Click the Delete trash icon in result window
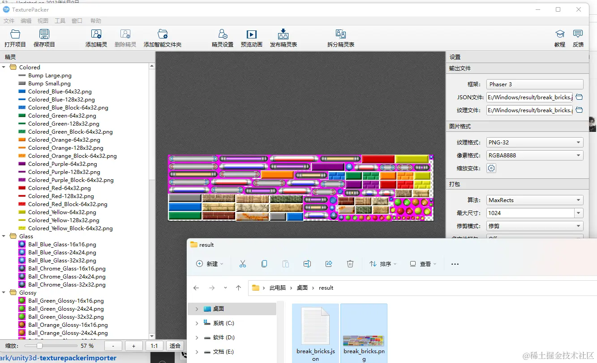597x363 pixels. [350, 264]
